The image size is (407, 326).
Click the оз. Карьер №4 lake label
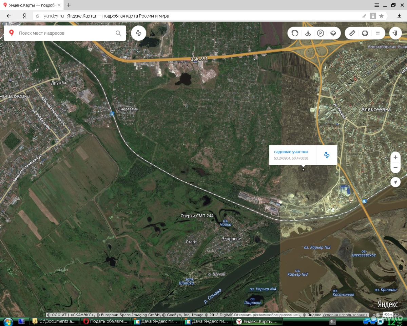pos(263,289)
